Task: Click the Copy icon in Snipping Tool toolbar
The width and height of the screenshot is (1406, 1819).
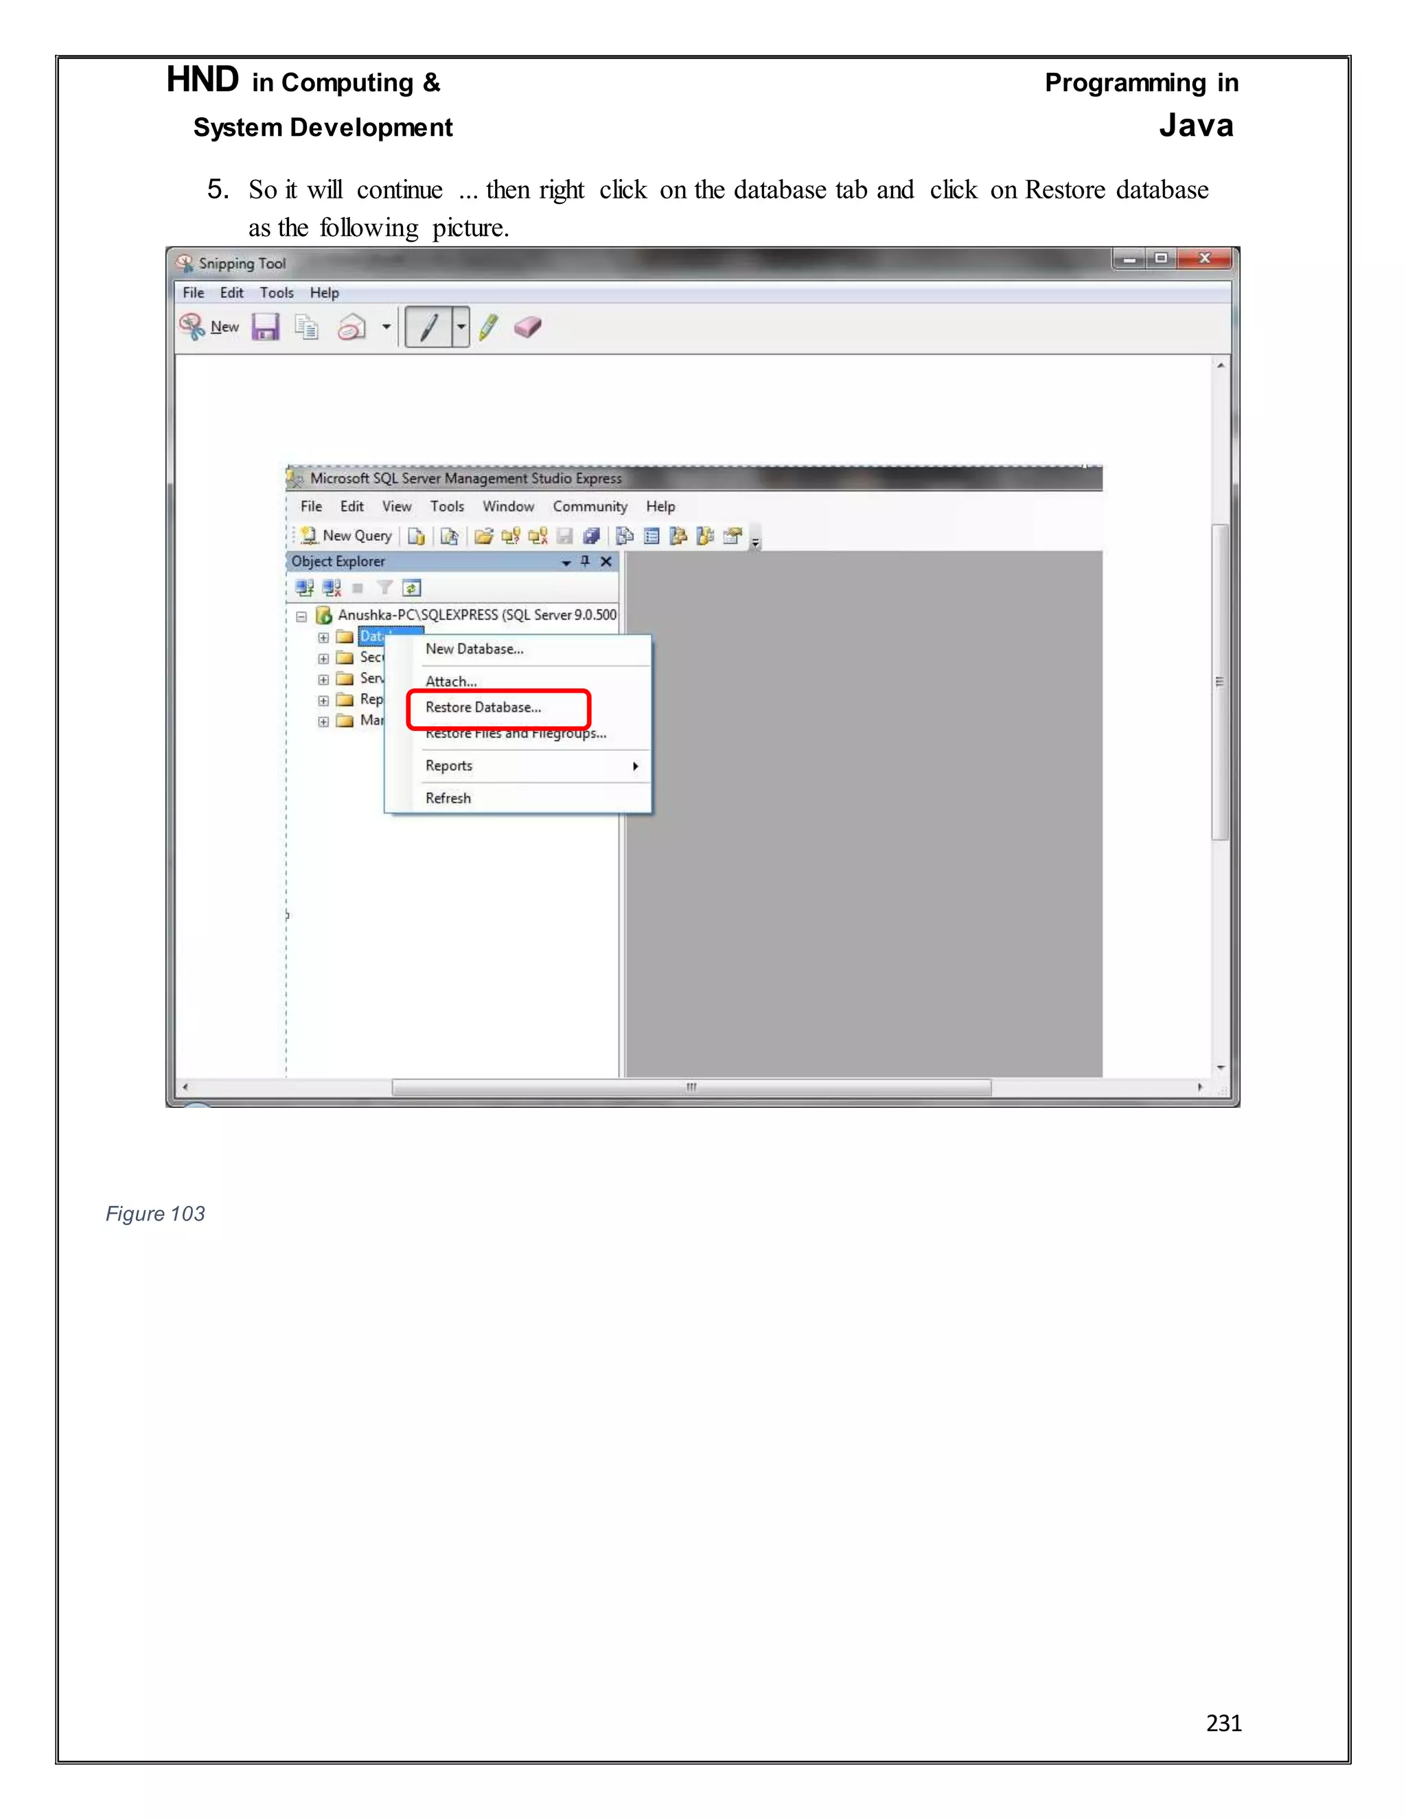Action: 306,327
